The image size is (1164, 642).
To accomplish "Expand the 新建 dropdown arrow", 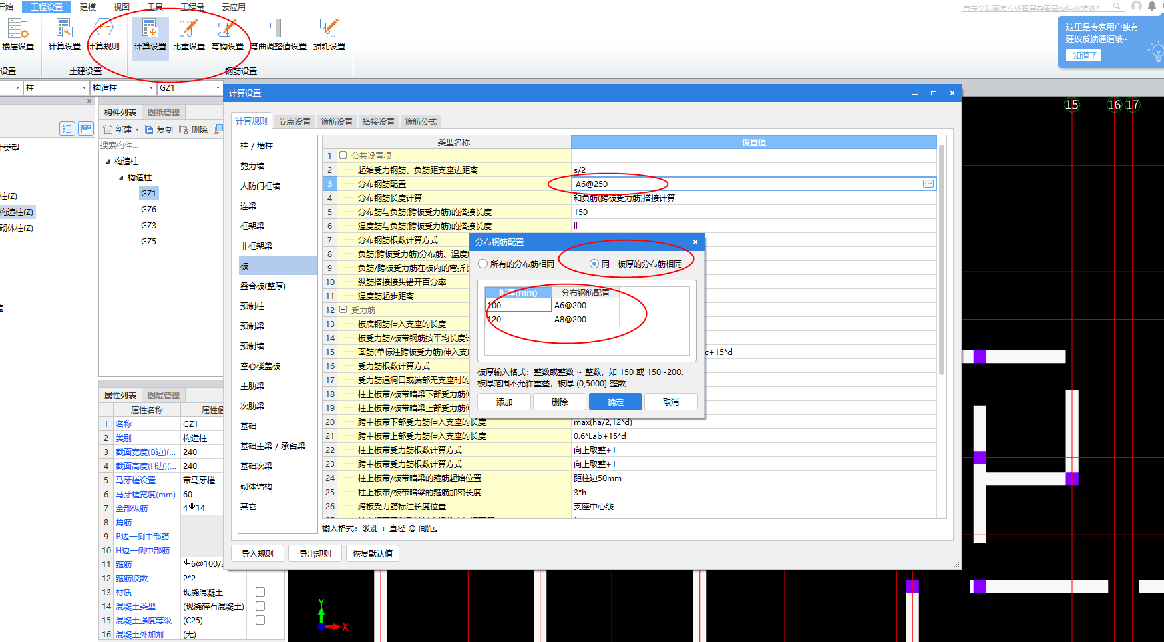I will pos(138,130).
